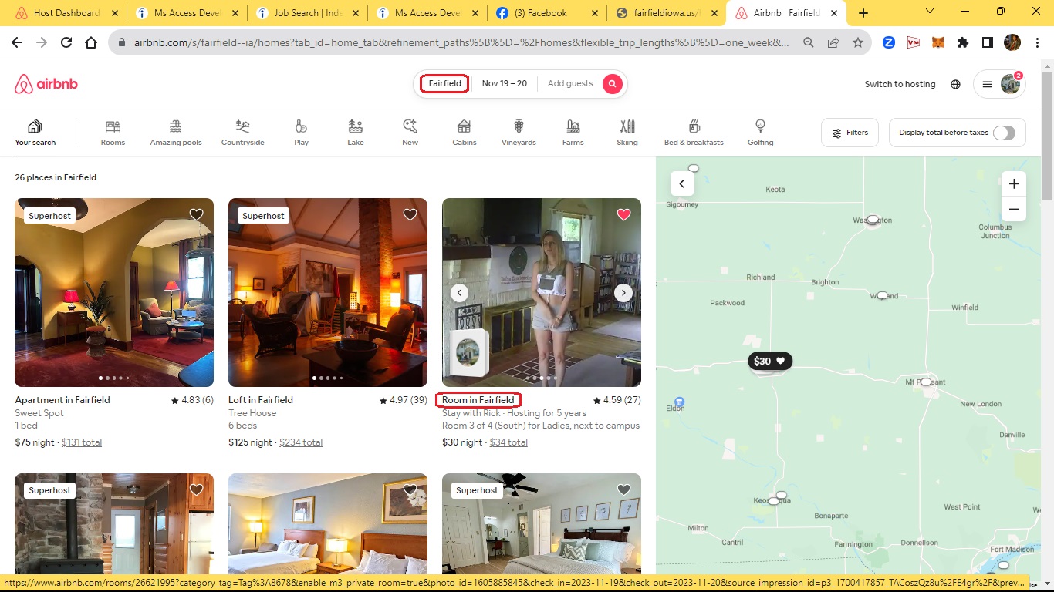
Task: Select the Countryside category
Action: (243, 133)
